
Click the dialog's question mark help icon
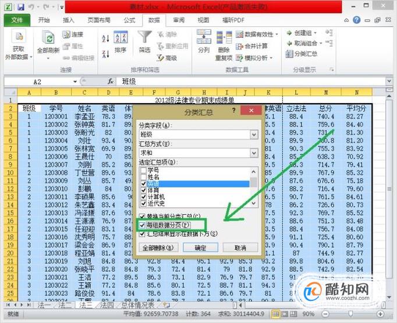pyautogui.click(x=234, y=110)
